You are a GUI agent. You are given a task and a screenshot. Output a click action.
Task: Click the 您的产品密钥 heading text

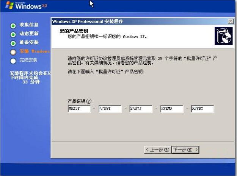75,31
